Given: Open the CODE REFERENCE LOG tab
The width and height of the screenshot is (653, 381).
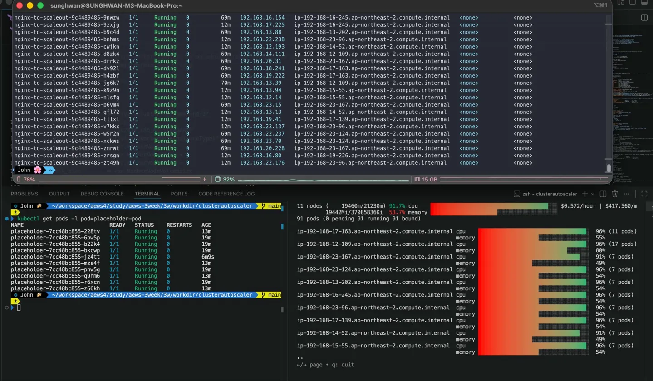Looking at the screenshot, I should pos(226,194).
